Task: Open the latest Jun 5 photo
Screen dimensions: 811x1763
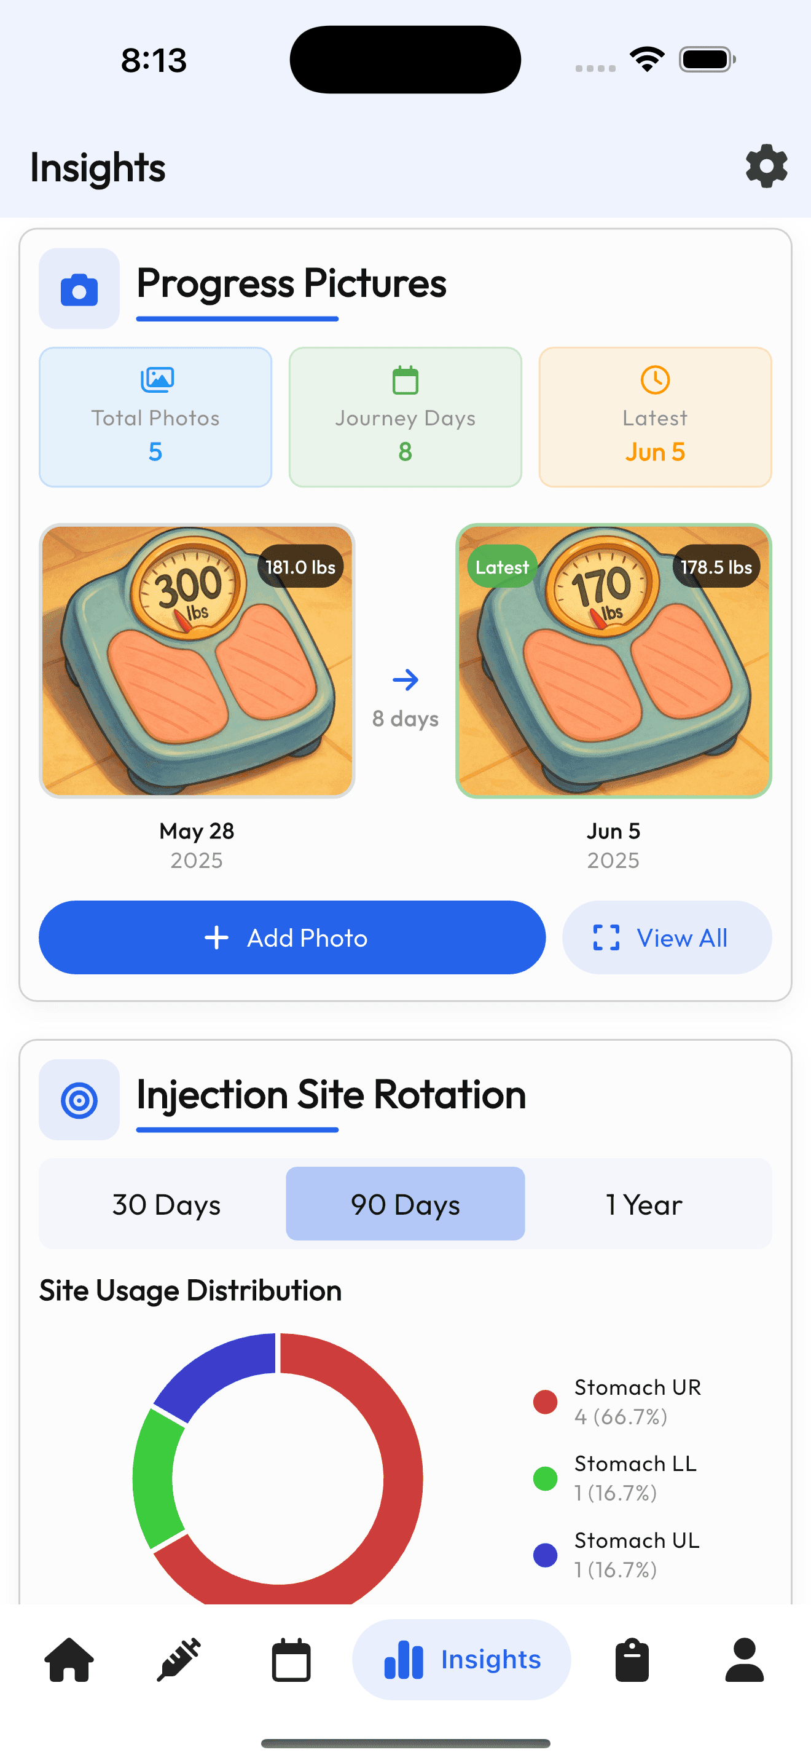Action: pyautogui.click(x=613, y=661)
